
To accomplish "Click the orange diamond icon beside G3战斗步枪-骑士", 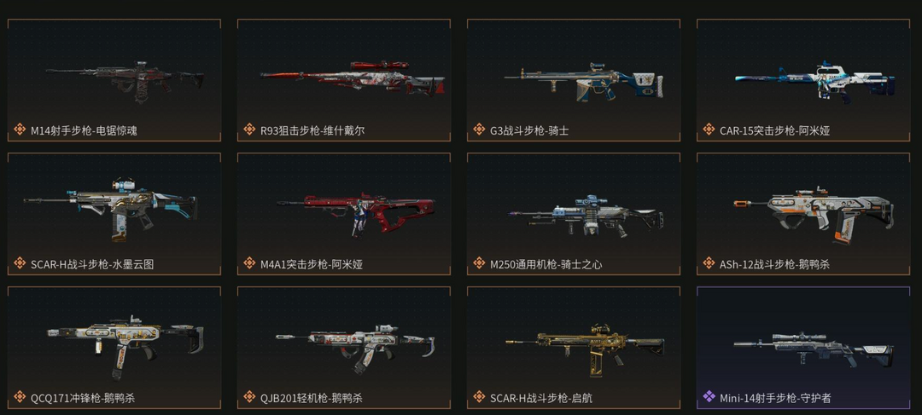I will click(479, 130).
